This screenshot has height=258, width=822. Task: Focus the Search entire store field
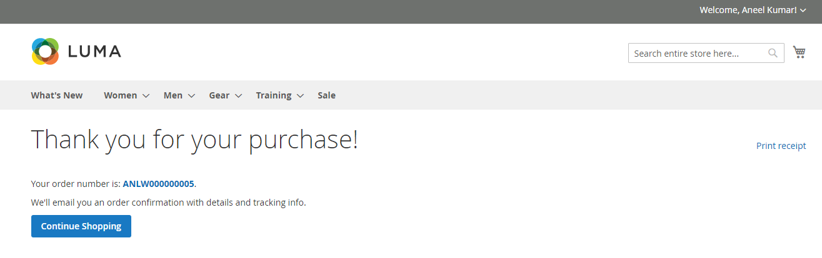click(706, 54)
